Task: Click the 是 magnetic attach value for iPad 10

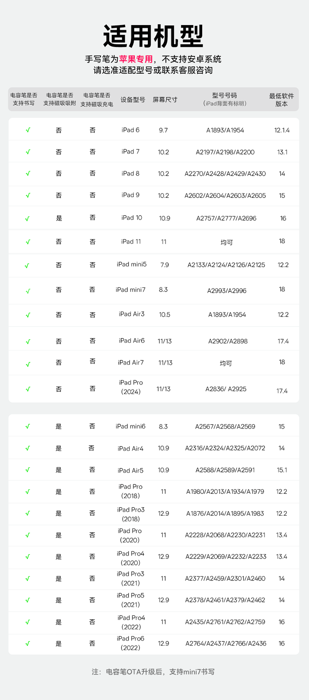Action: pos(59,218)
